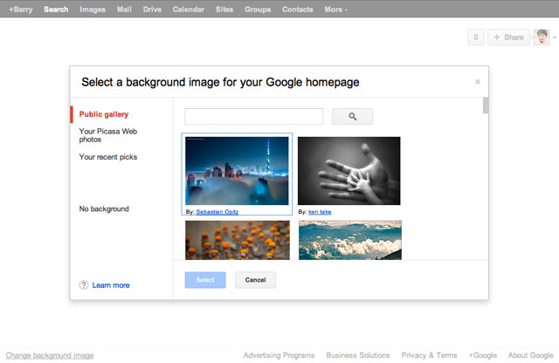The width and height of the screenshot is (559, 363).
Task: Open Calendar in the top bar
Action: [189, 10]
